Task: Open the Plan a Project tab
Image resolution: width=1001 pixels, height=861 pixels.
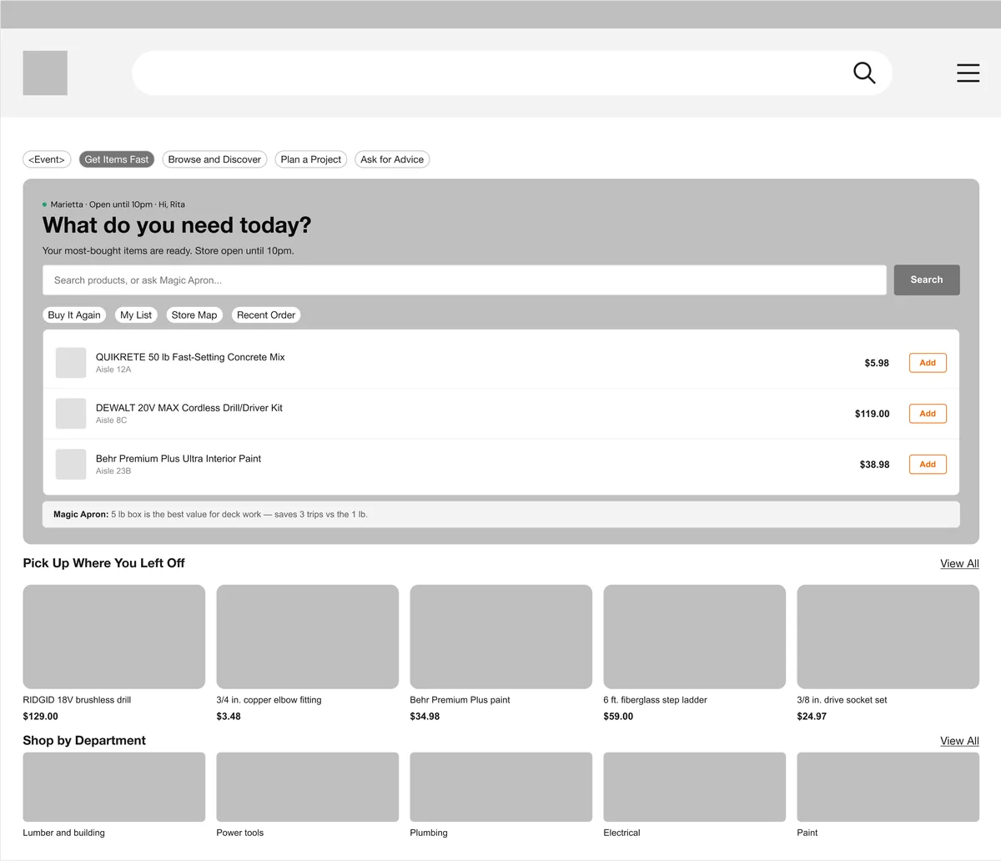Action: 311,159
